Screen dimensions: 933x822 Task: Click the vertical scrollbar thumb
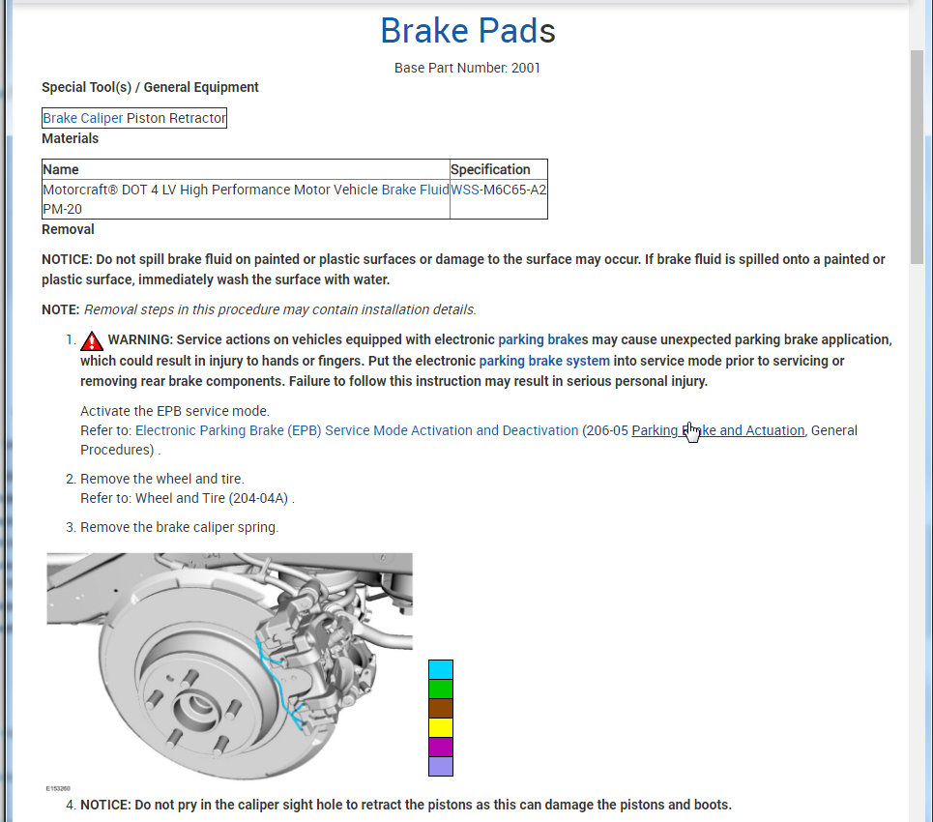tap(917, 157)
